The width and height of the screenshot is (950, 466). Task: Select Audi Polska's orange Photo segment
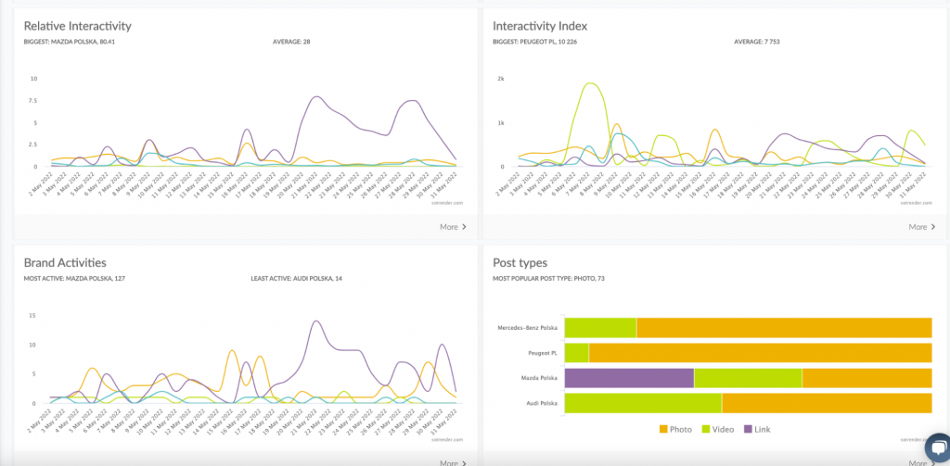(827, 404)
